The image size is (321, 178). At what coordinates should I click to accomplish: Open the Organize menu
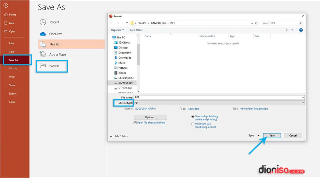pyautogui.click(x=117, y=30)
